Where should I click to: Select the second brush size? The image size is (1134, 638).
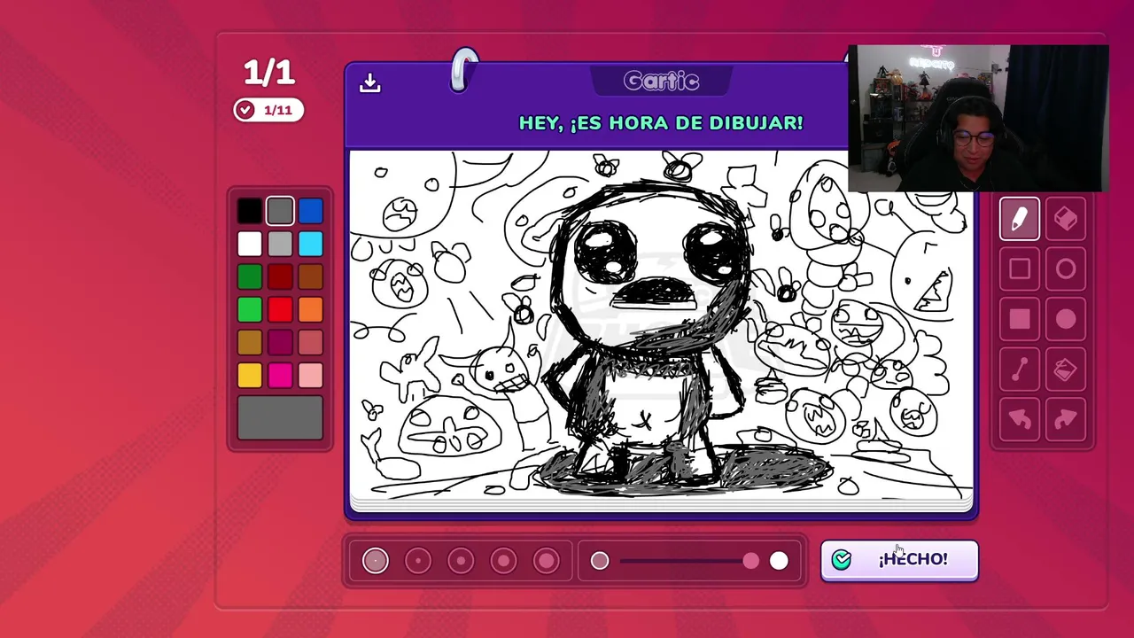tap(418, 560)
